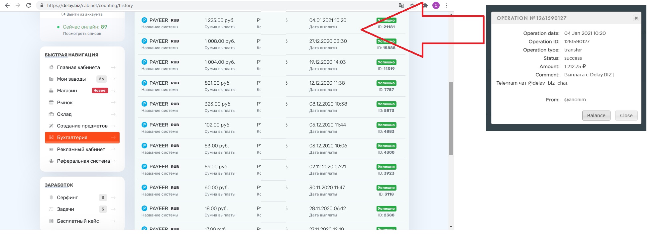
Task: Reload the page
Action: click(29, 5)
